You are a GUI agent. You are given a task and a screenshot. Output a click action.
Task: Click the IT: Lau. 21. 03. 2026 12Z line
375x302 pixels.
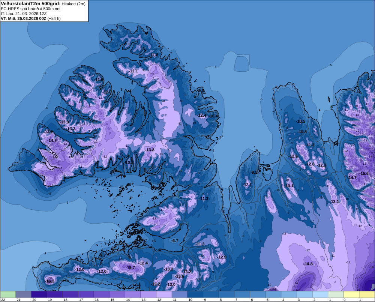point(24,14)
